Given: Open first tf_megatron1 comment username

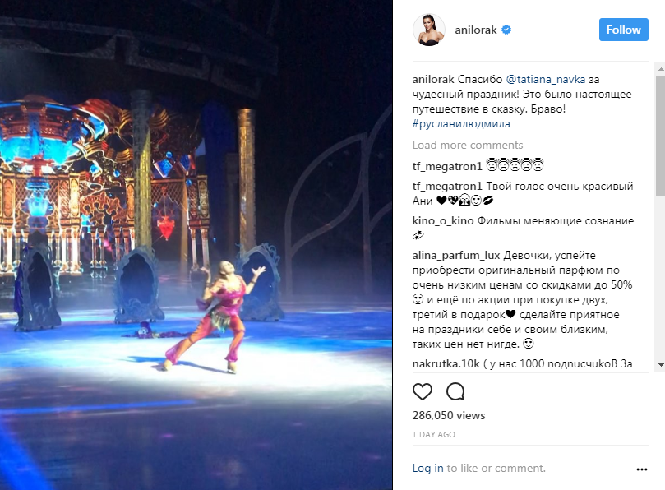Looking at the screenshot, I should coord(447,166).
